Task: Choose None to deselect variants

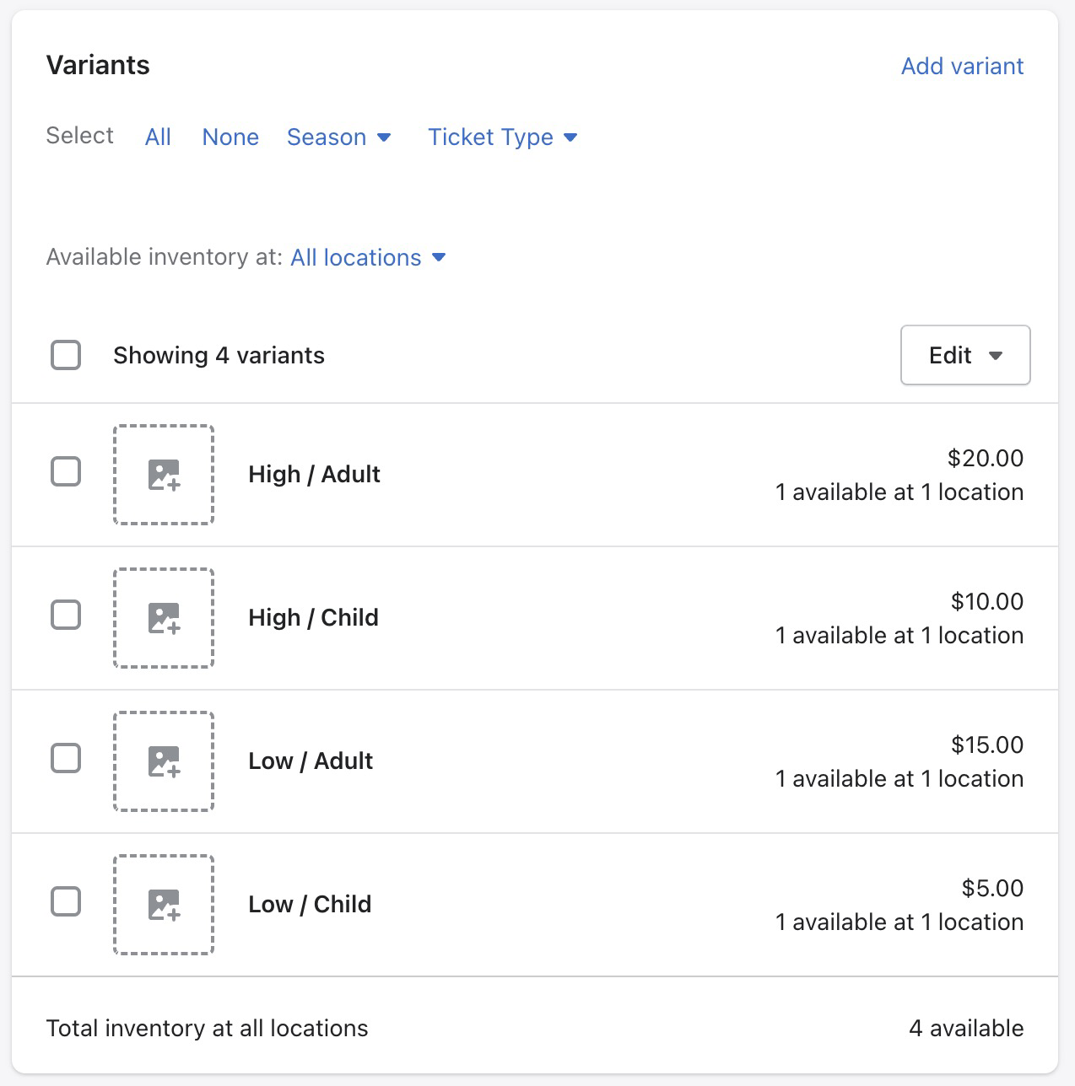Action: point(230,137)
